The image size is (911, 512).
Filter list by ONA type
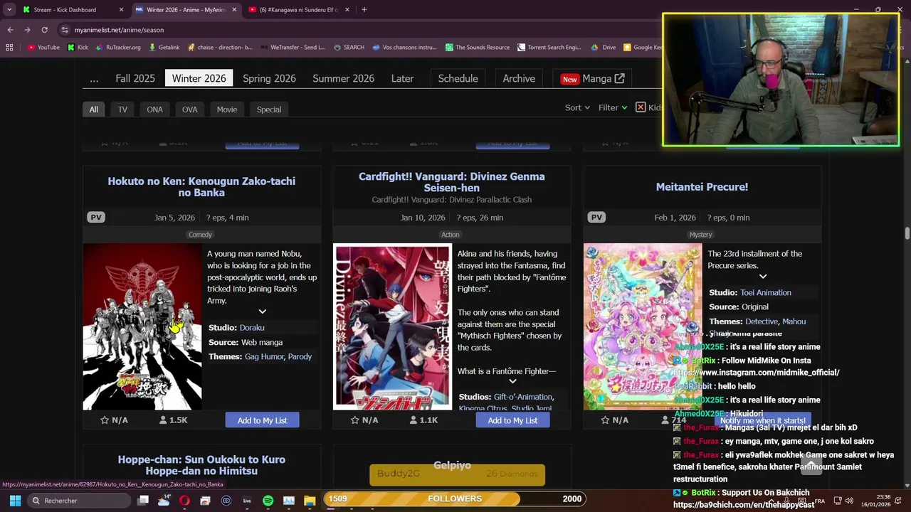pos(154,110)
